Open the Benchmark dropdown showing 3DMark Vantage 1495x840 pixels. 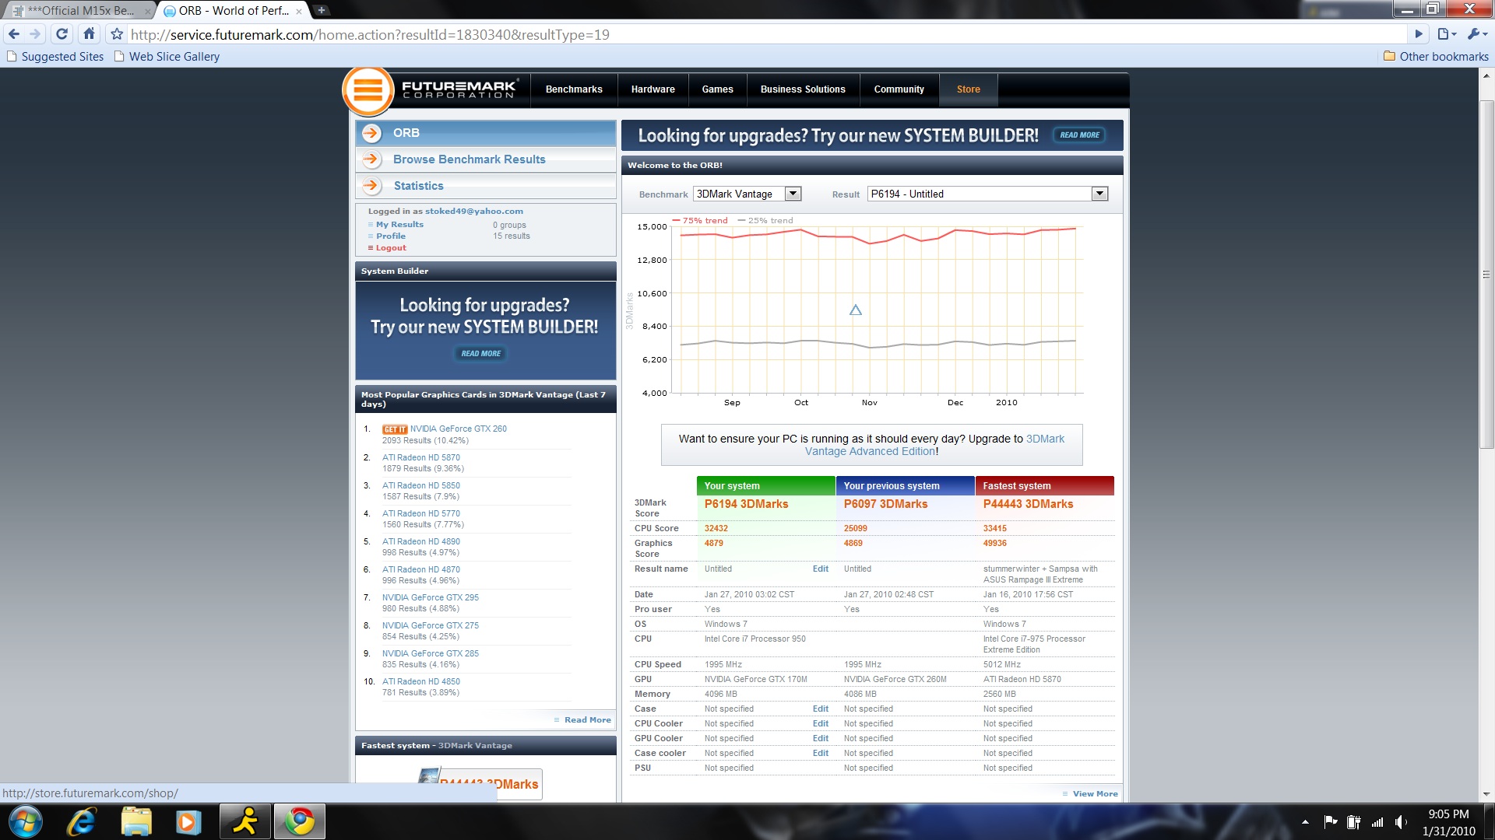point(747,194)
